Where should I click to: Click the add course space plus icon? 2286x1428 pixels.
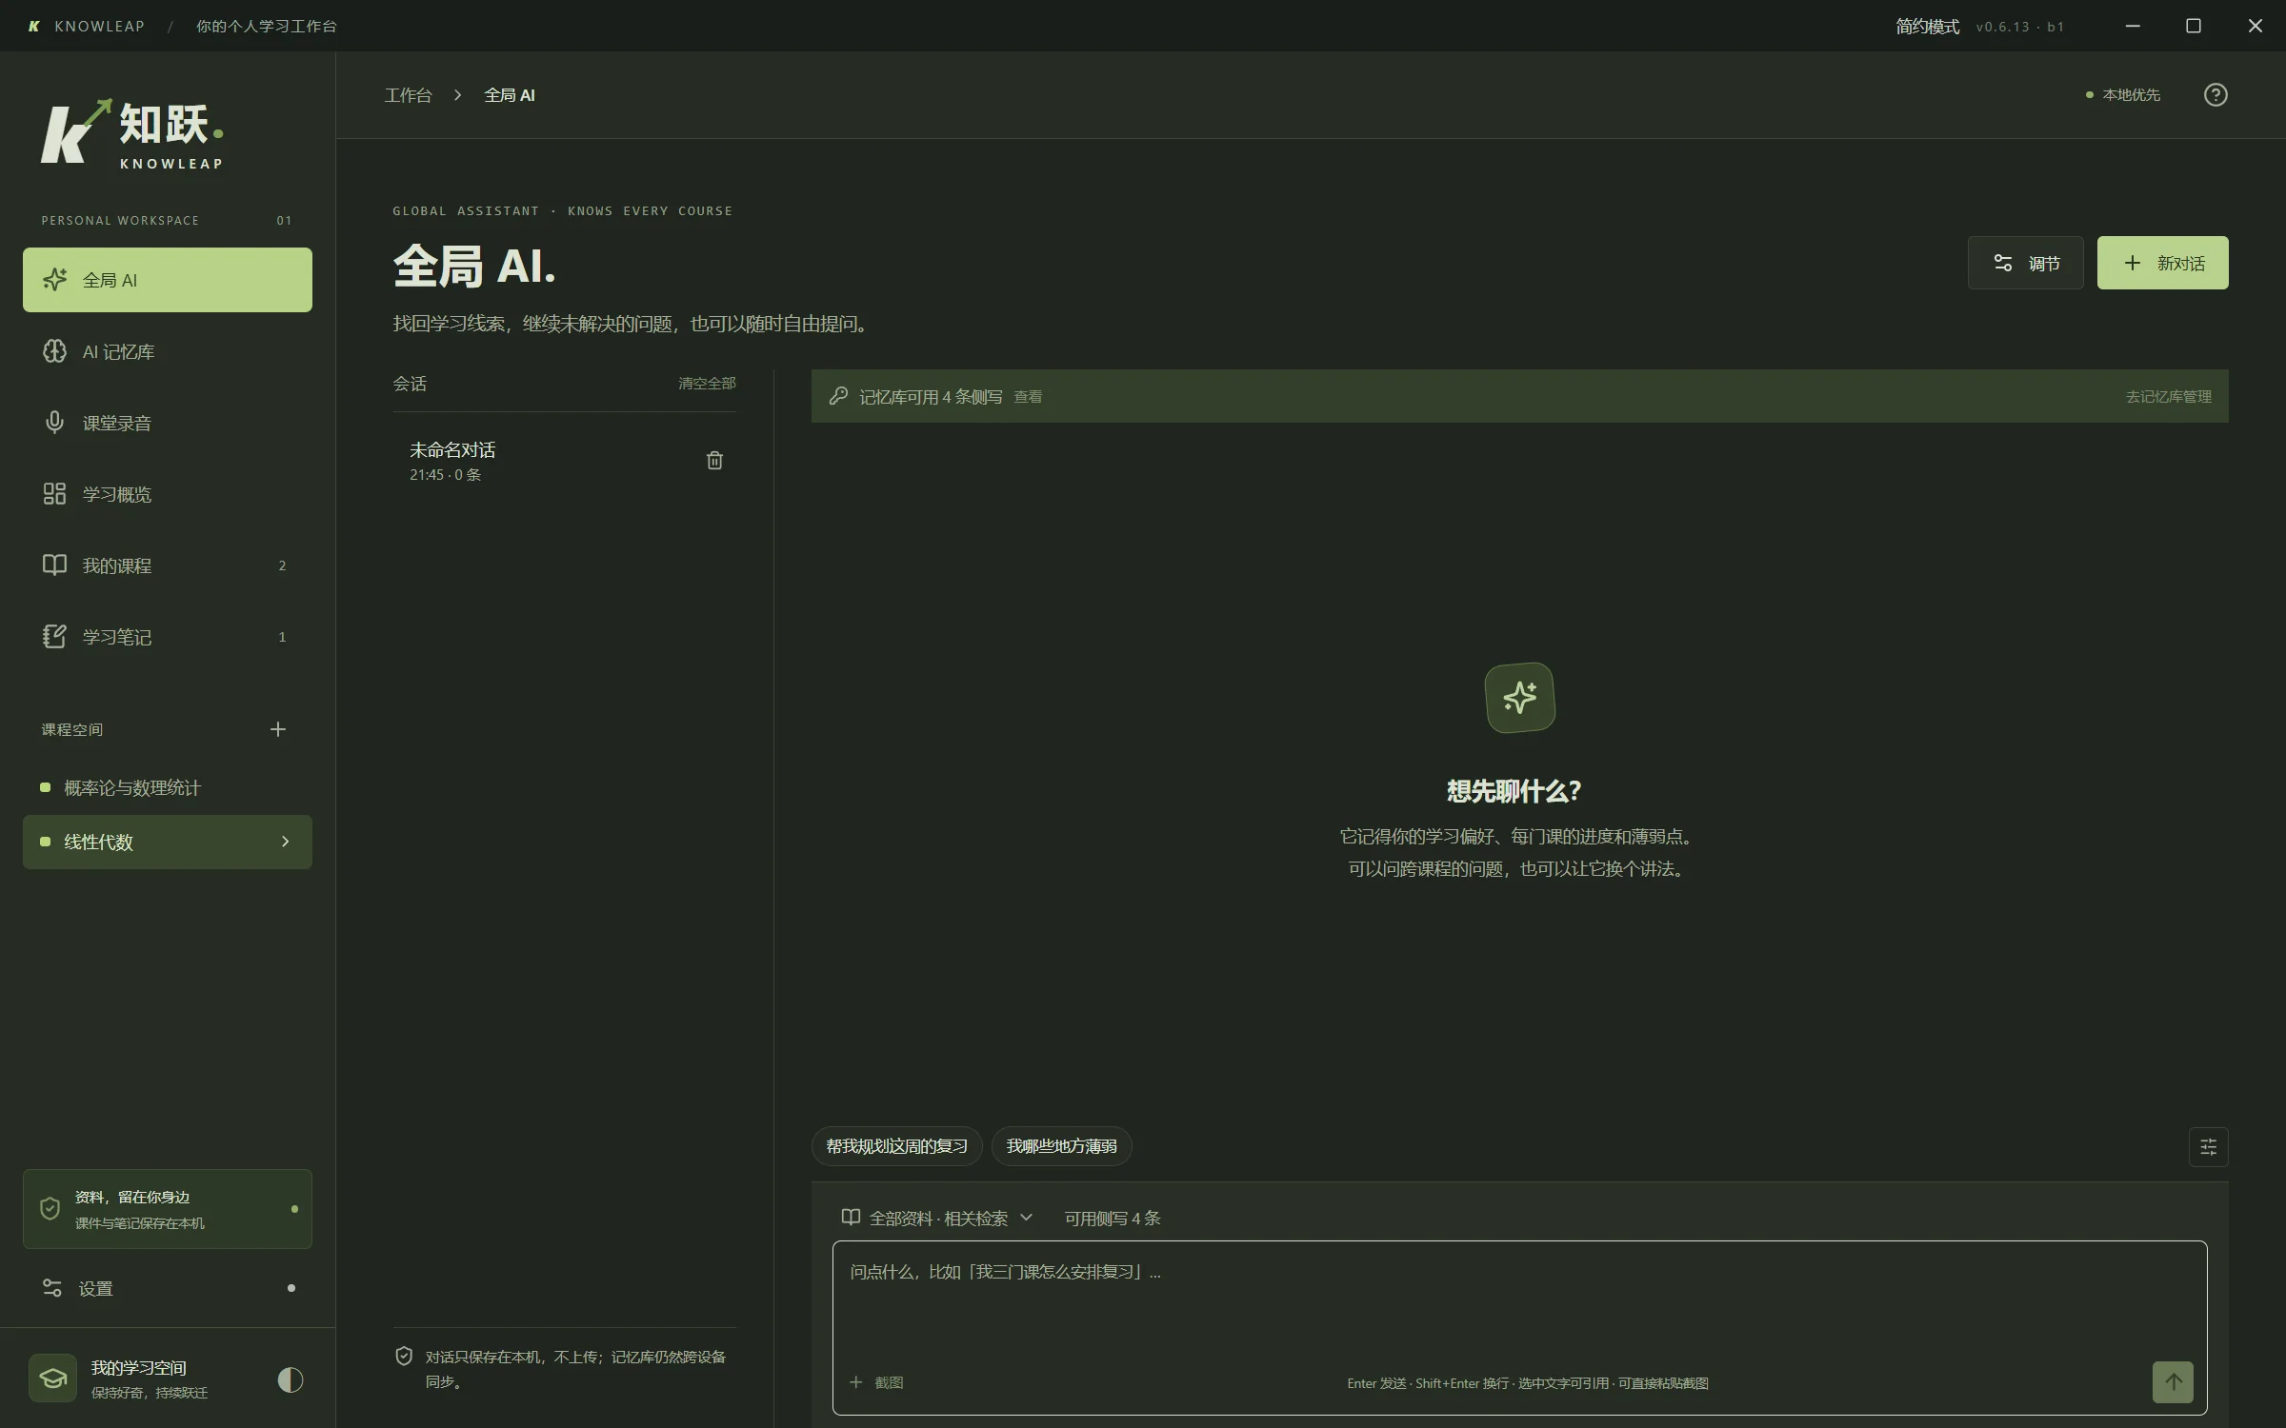pos(278,729)
